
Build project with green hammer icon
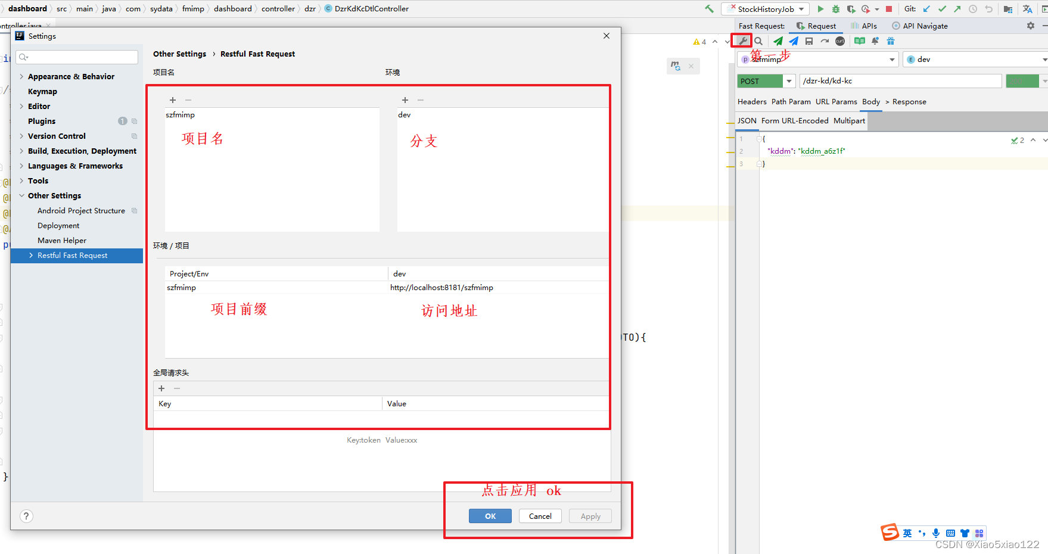709,9
